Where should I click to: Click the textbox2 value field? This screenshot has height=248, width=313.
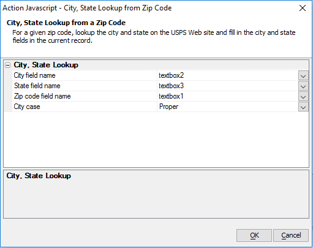[x=228, y=75]
